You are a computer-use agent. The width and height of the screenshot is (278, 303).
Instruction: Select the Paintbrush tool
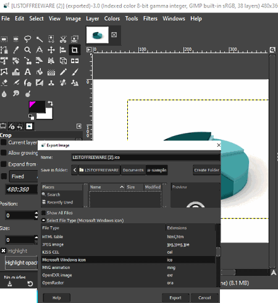(x=75, y=72)
